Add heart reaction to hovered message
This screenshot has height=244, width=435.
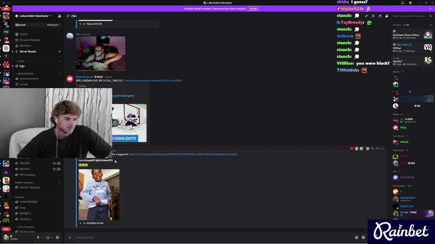352,149
